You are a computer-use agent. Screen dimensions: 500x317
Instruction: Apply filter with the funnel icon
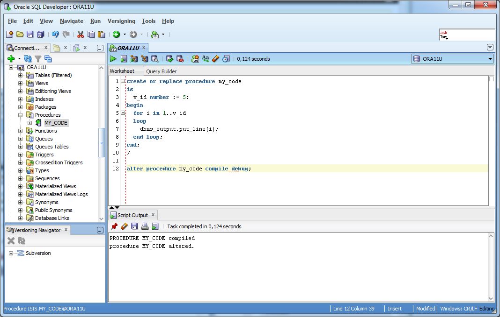[38, 58]
